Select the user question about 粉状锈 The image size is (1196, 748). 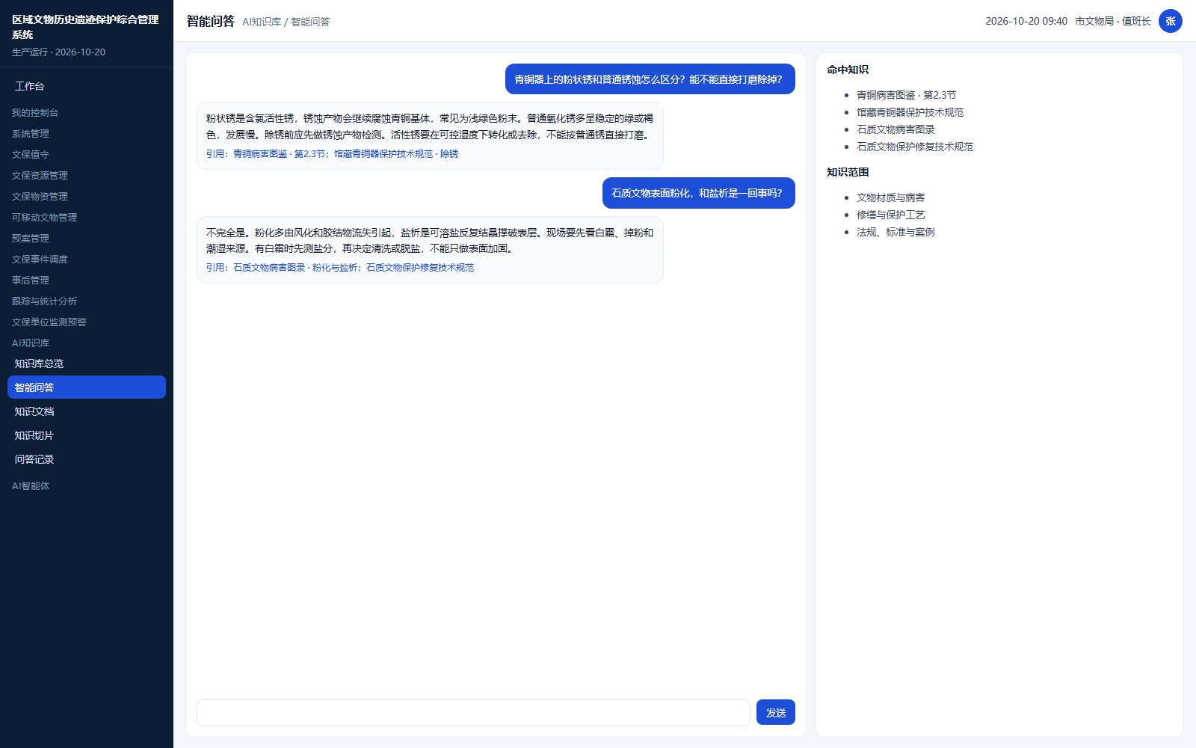tap(650, 79)
